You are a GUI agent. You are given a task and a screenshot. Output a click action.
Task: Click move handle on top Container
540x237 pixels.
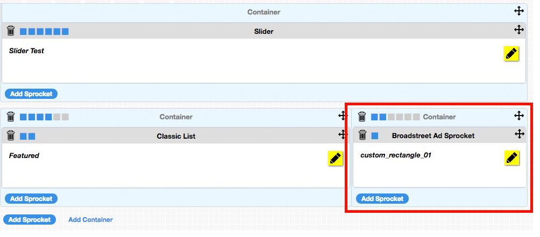pos(518,11)
